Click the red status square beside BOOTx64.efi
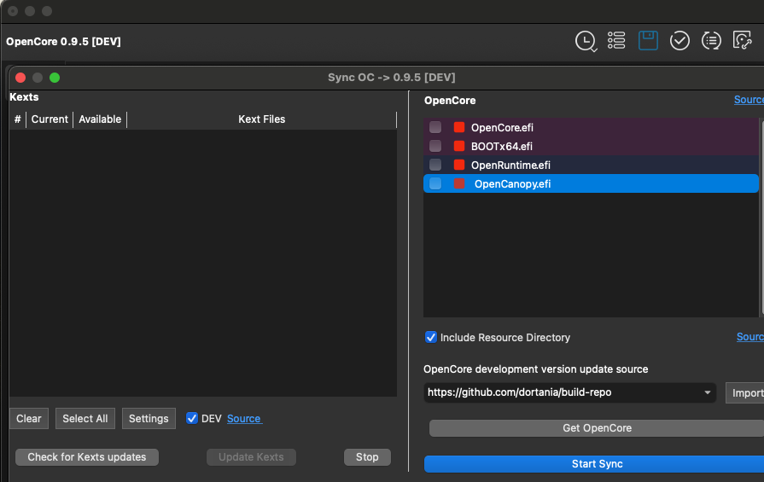The image size is (764, 482). click(459, 146)
